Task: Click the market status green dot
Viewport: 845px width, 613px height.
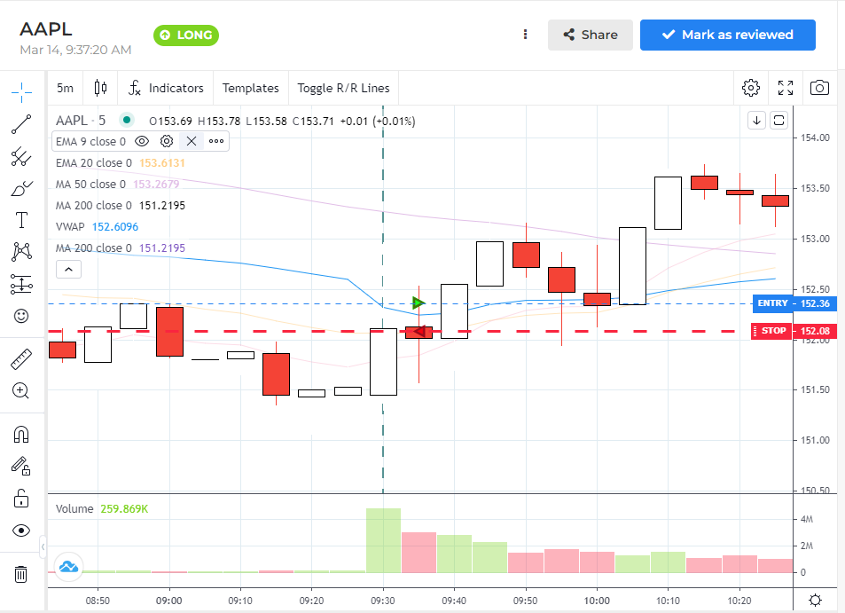Action: click(x=127, y=120)
